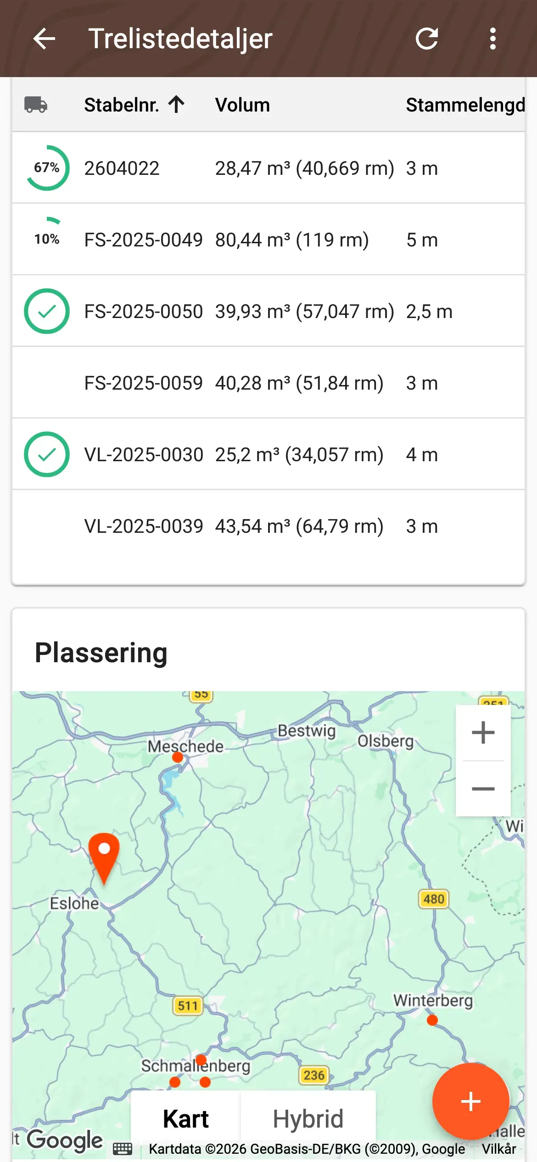Click the Volum column header

(242, 105)
